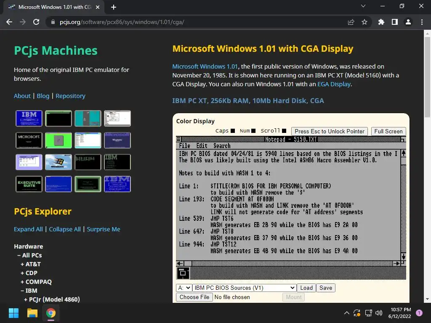View site info via the padlock icon
Viewport: 431px width, 323px height.
(53, 22)
